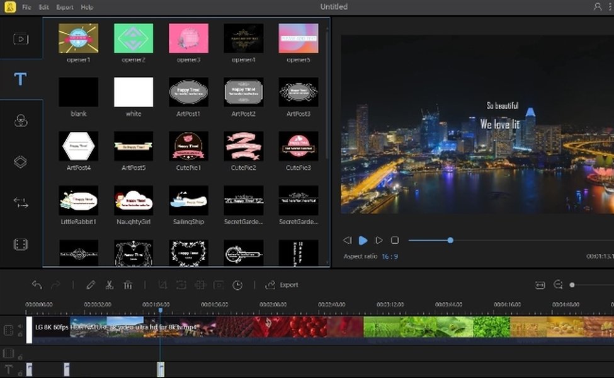The height and width of the screenshot is (378, 614).
Task: Select the text clip under the playhead
Action: pyautogui.click(x=161, y=369)
